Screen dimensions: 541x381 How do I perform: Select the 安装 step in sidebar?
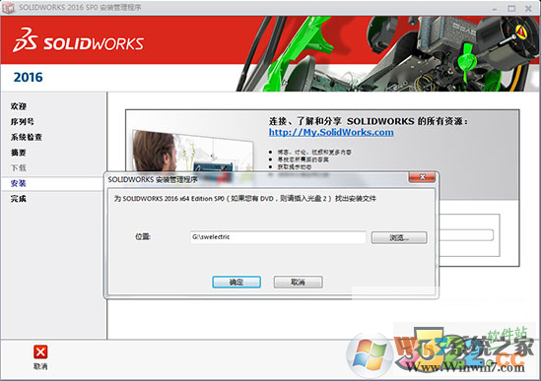19,183
